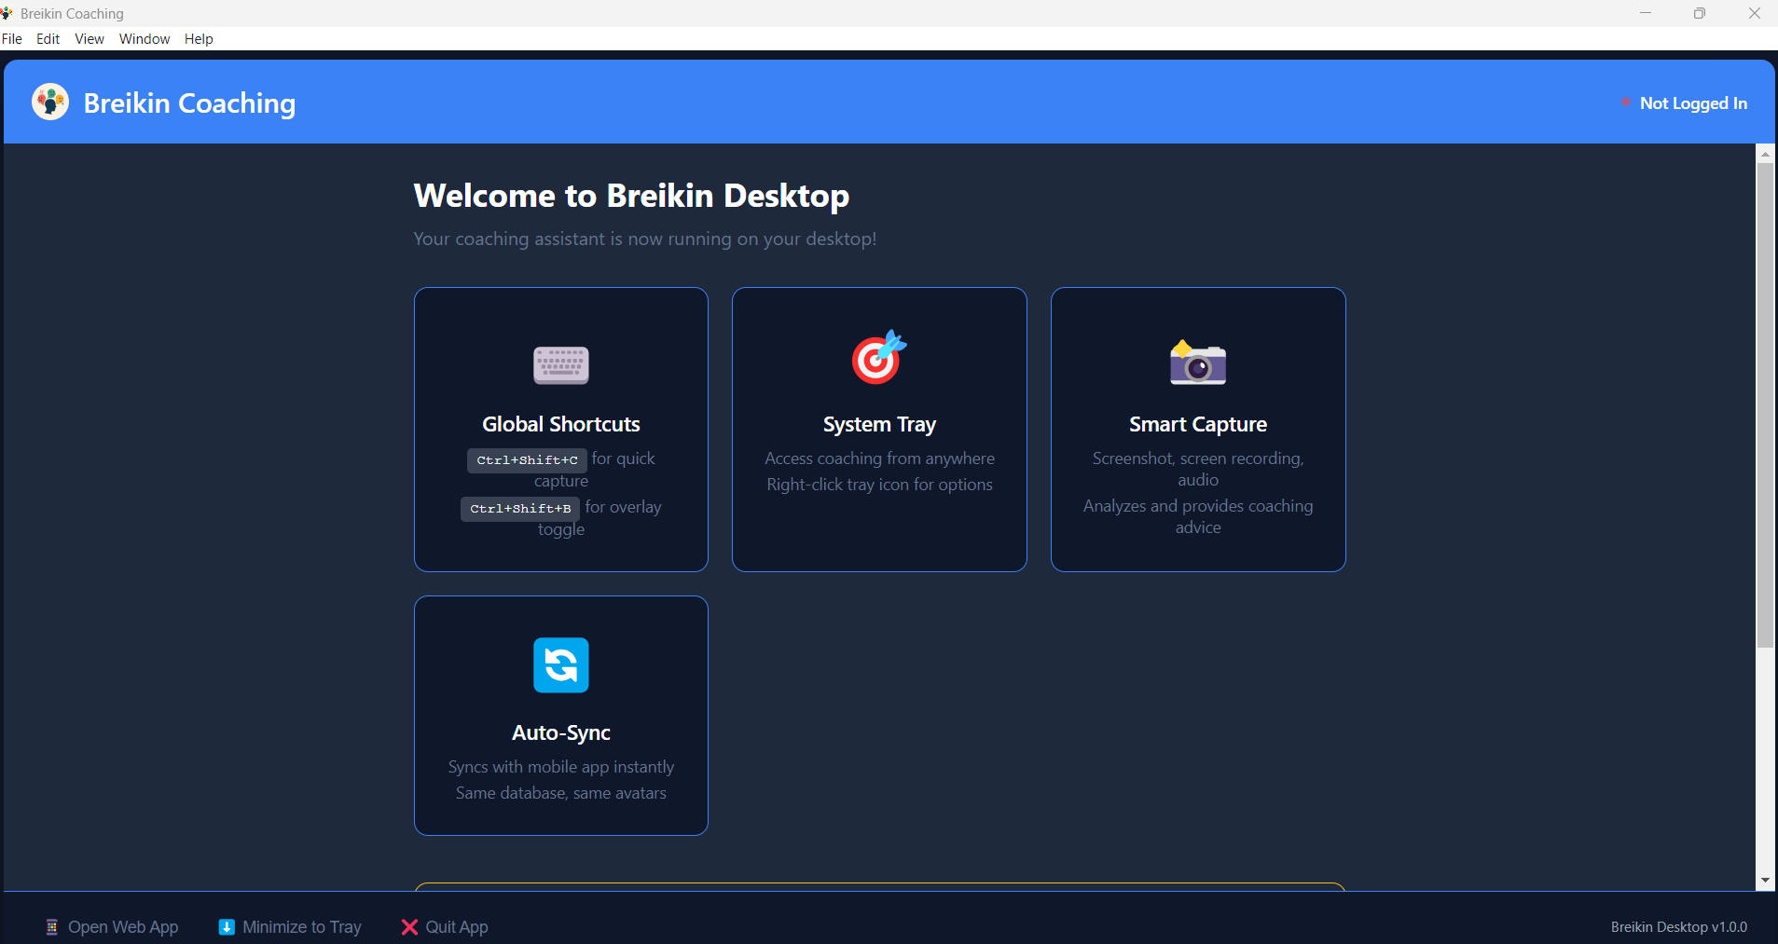Click the status dot next to Not Logged In
1778x944 pixels.
[x=1625, y=103]
